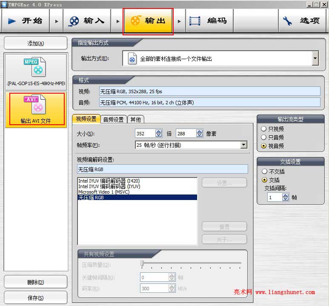329x306 pixels.
Task: Click the video format summary field
Action: 209,92
